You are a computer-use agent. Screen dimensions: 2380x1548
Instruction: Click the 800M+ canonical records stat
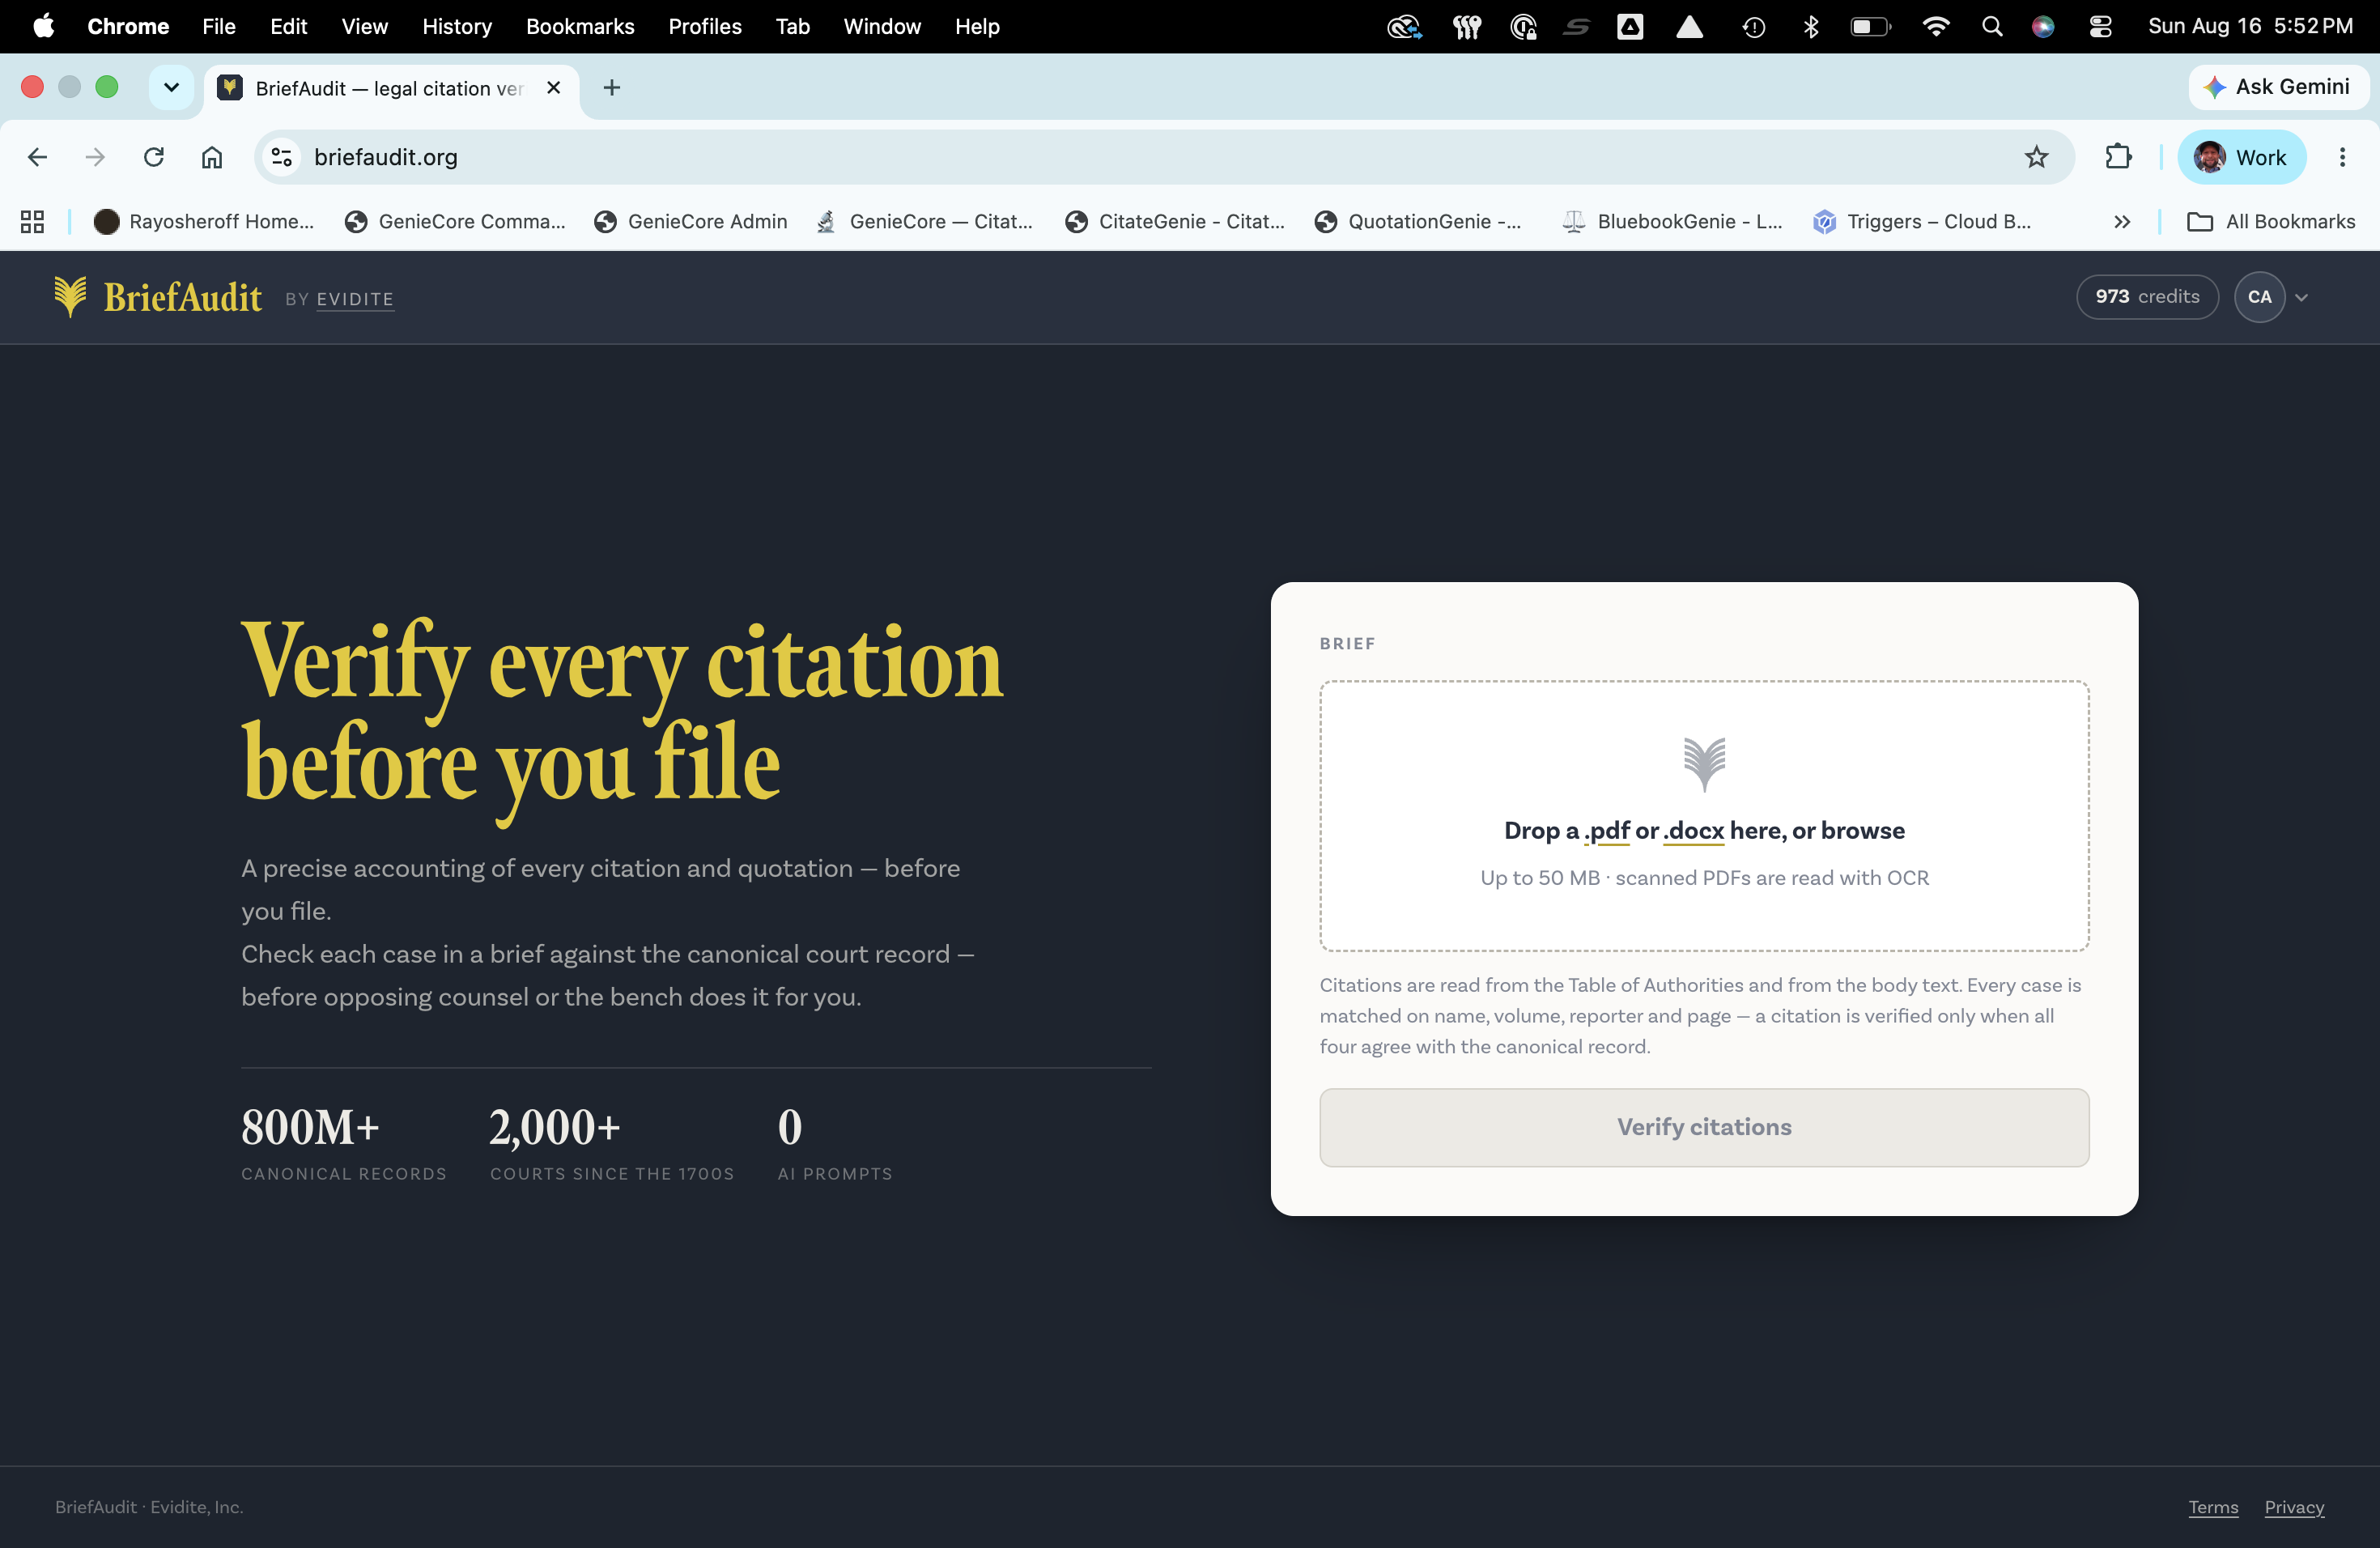point(343,1143)
